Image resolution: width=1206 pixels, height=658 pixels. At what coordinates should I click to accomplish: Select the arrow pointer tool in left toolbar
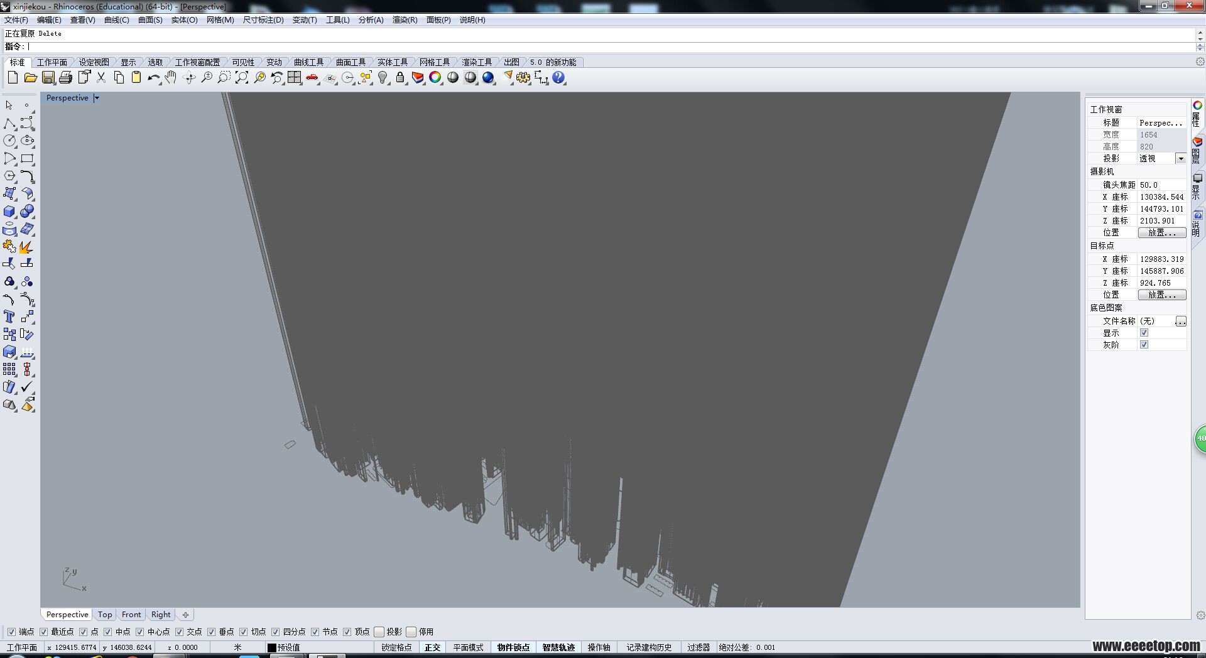tap(9, 105)
